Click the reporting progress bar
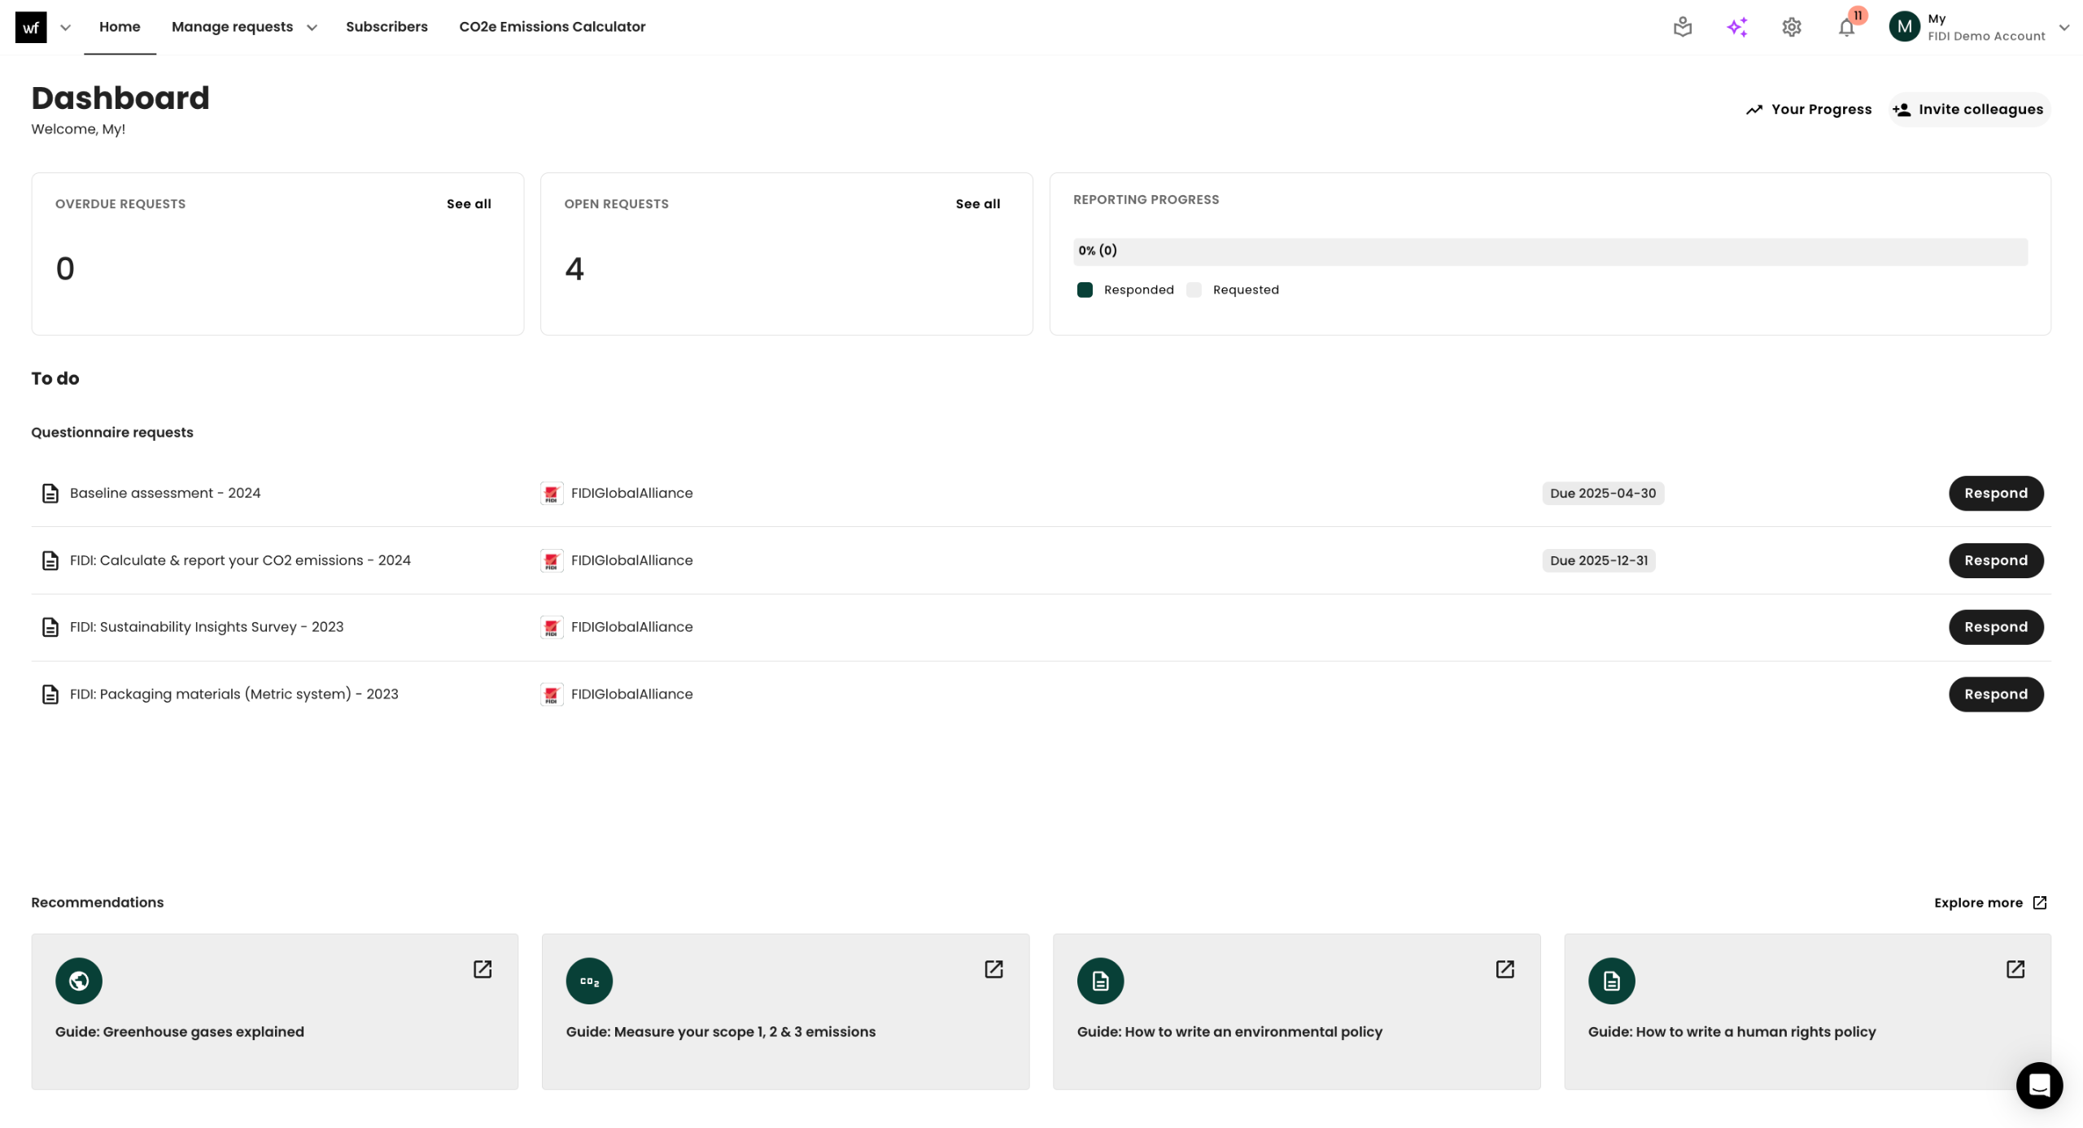The height and width of the screenshot is (1128, 2083). (x=1549, y=251)
